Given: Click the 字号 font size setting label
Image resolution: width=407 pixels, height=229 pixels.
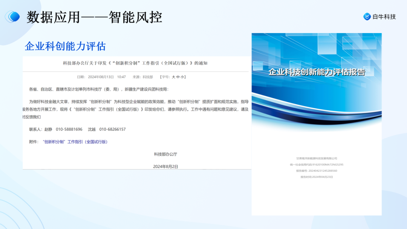Looking at the screenshot, I should point(164,76).
